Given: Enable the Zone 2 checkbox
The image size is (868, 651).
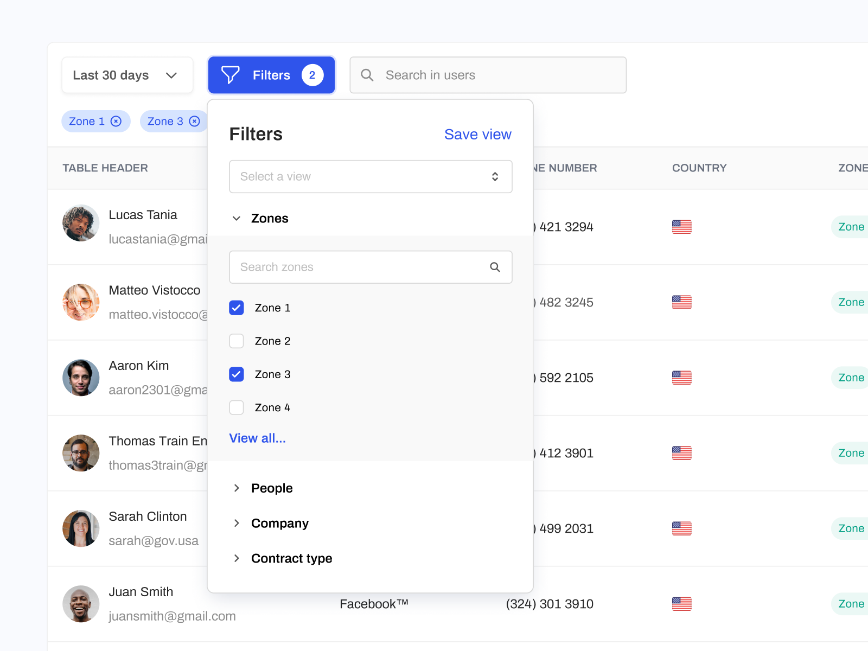Looking at the screenshot, I should tap(237, 341).
